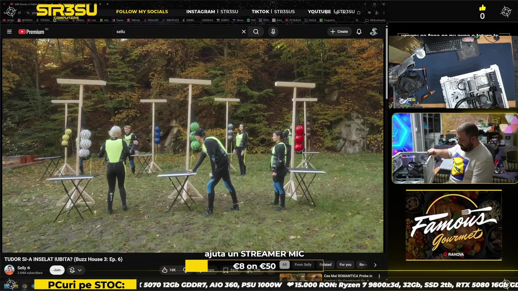518x291 pixels.
Task: Select the All filter chip
Action: (x=284, y=265)
